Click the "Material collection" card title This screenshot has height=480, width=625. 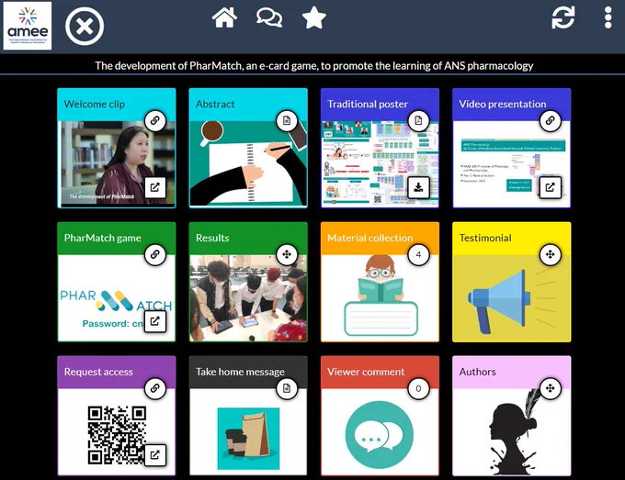(x=369, y=238)
